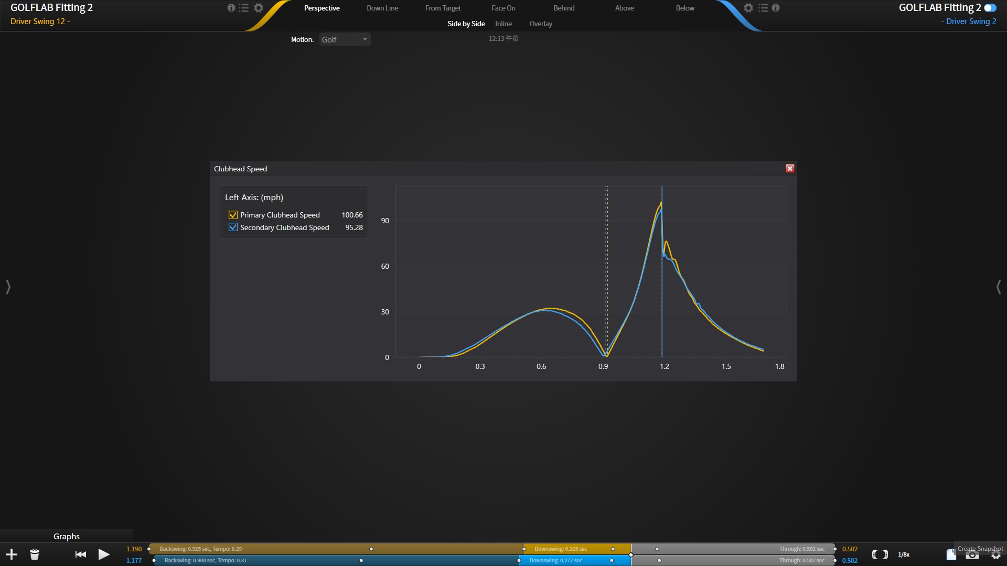Click the add graph plus icon
The height and width of the screenshot is (566, 1007).
coord(12,554)
